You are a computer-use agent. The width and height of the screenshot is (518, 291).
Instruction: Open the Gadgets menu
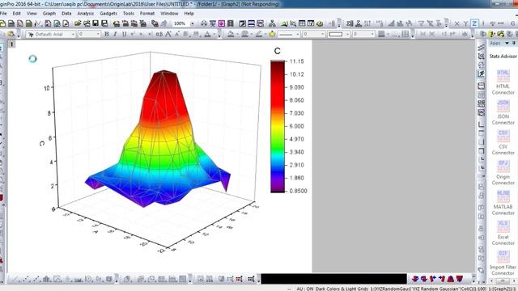tap(108, 14)
